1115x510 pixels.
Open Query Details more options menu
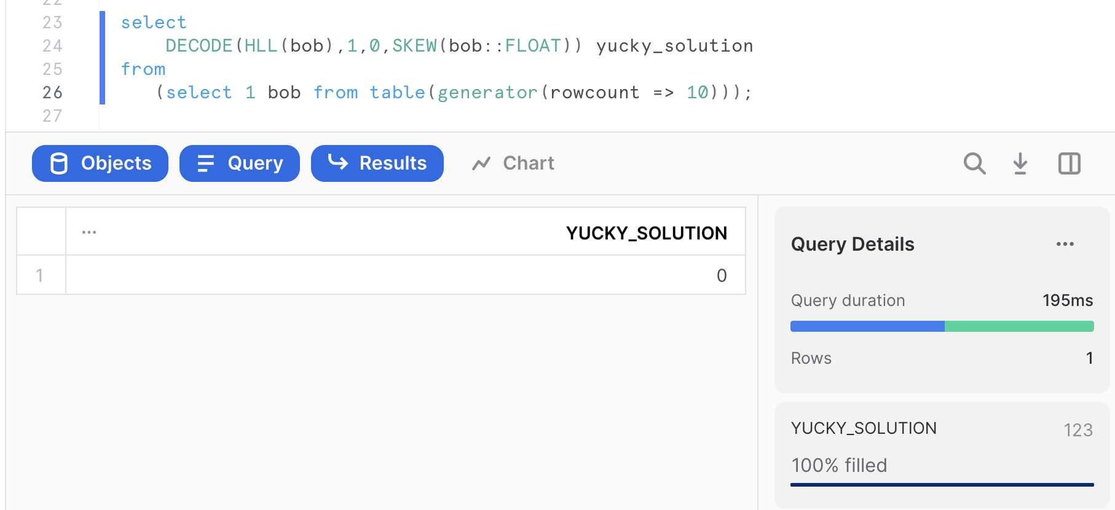coord(1065,244)
